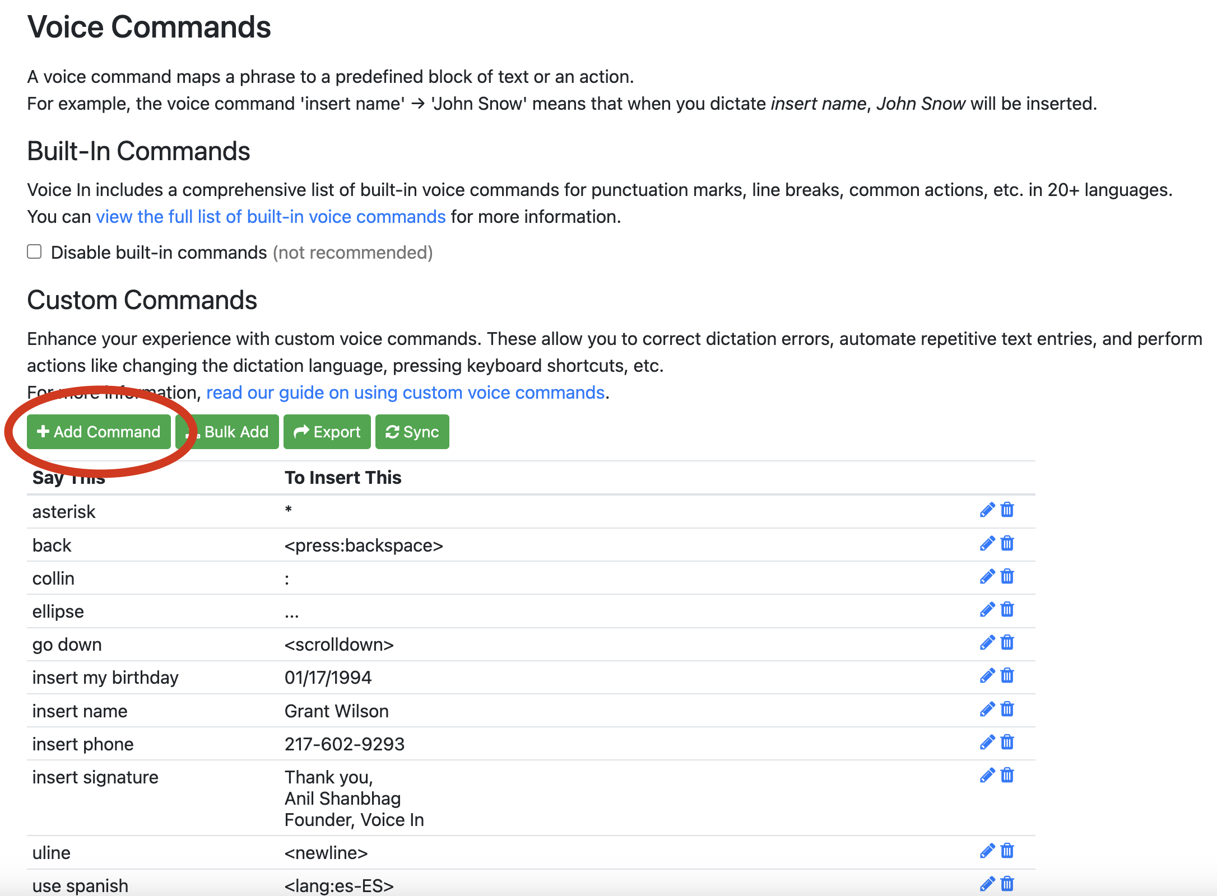Click the Sync button

[x=412, y=432]
